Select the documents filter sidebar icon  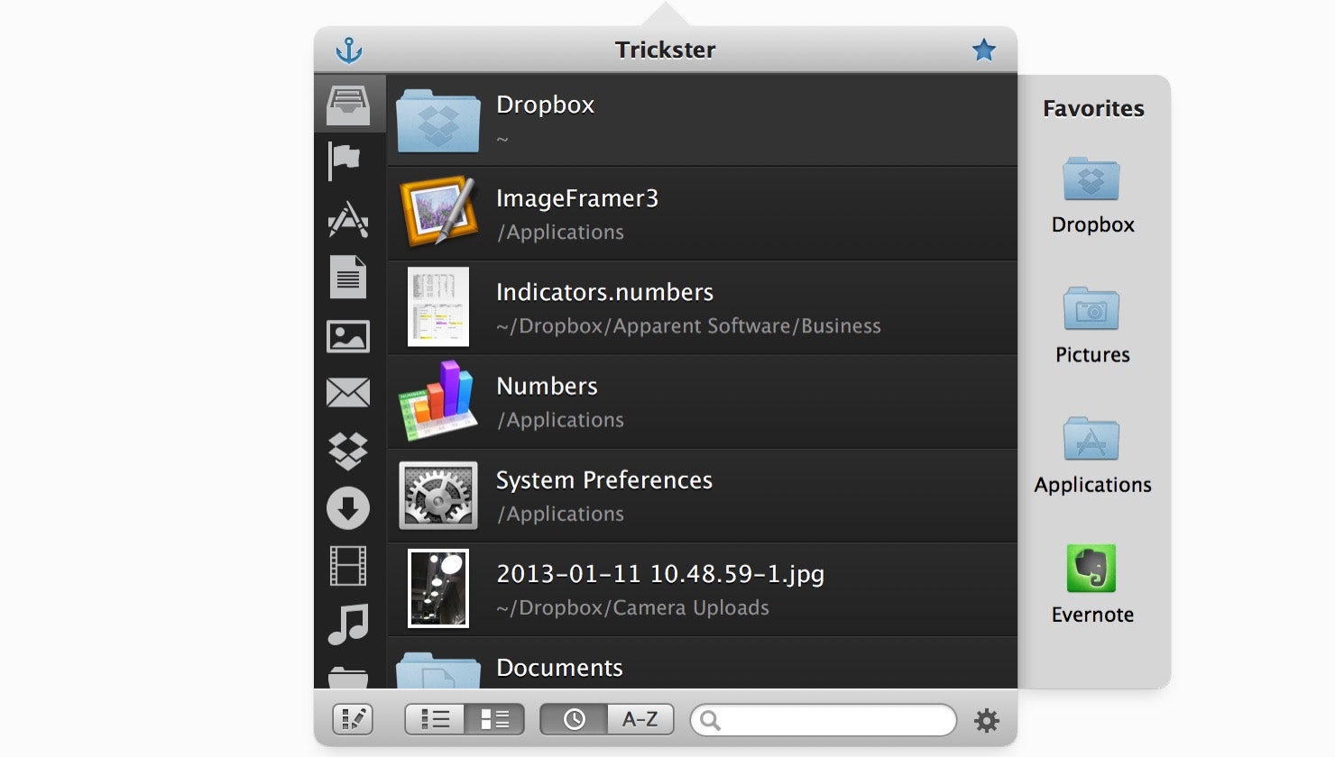[x=348, y=277]
